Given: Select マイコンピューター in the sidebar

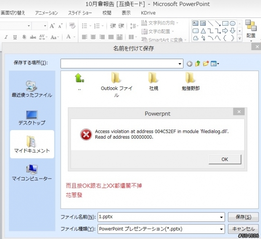Looking at the screenshot, I should pyautogui.click(x=32, y=173).
